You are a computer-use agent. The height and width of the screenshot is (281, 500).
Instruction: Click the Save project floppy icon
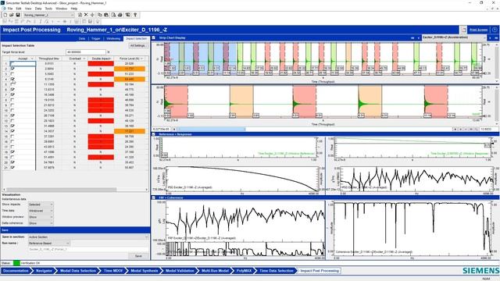click(18, 15)
